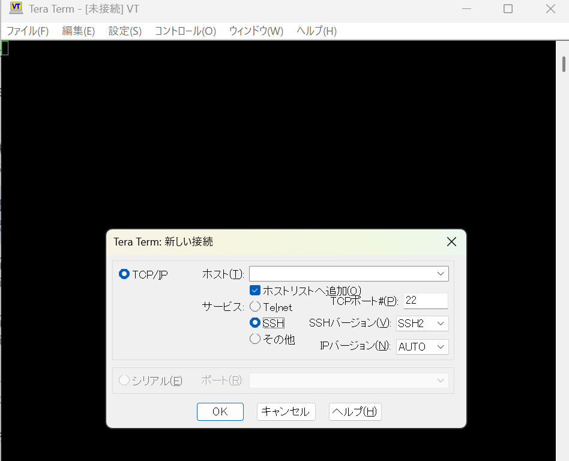Open the SSHバージョン(V) dropdown showing SSH2

pyautogui.click(x=423, y=324)
